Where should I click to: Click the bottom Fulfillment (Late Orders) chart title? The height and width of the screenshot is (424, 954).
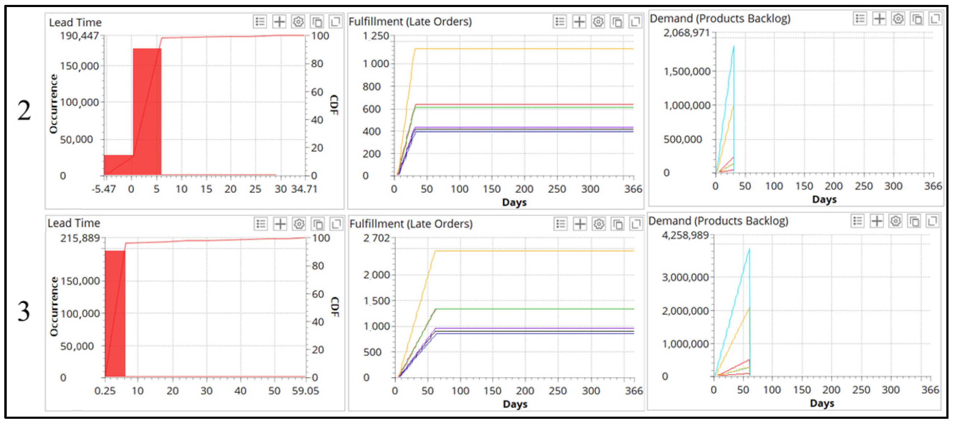click(411, 224)
